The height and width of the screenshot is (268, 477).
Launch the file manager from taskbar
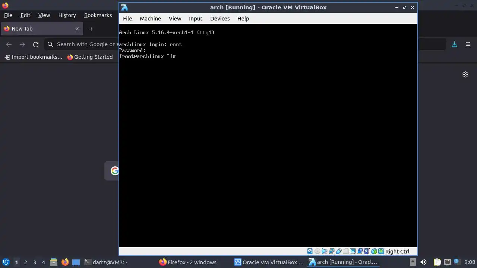(54, 262)
